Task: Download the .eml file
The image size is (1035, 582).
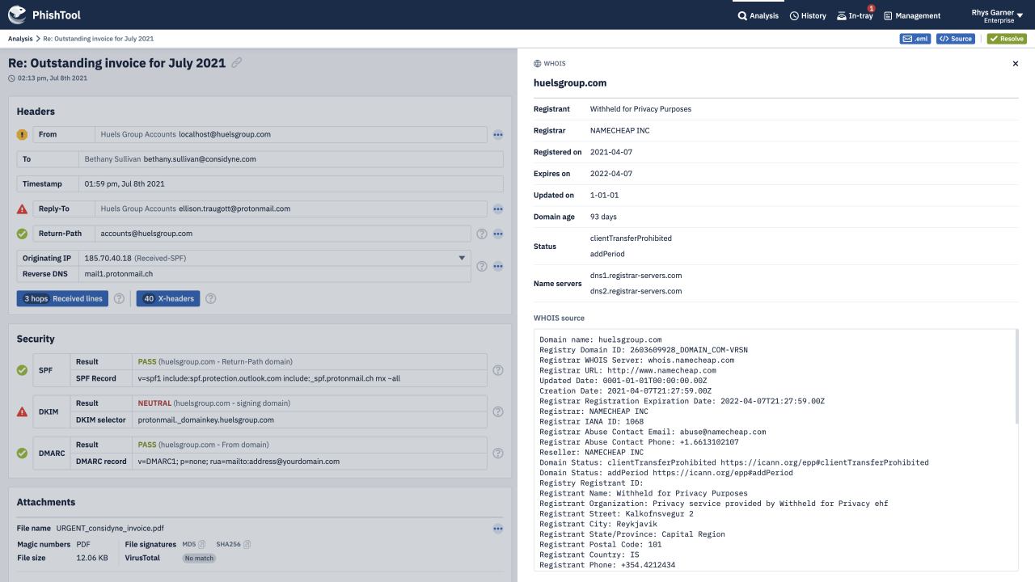Action: [915, 39]
